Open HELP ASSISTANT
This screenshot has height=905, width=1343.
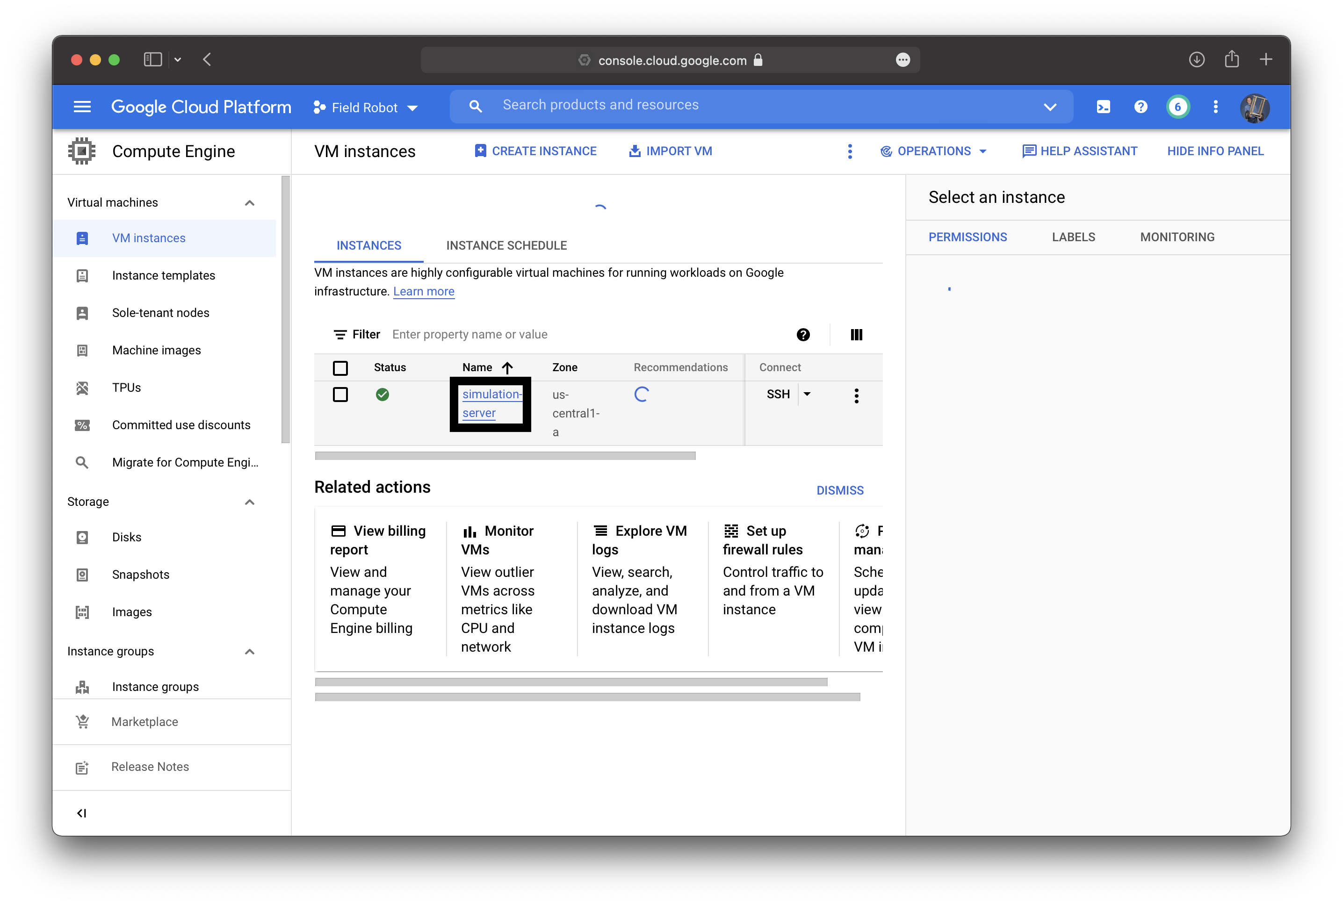pos(1079,151)
